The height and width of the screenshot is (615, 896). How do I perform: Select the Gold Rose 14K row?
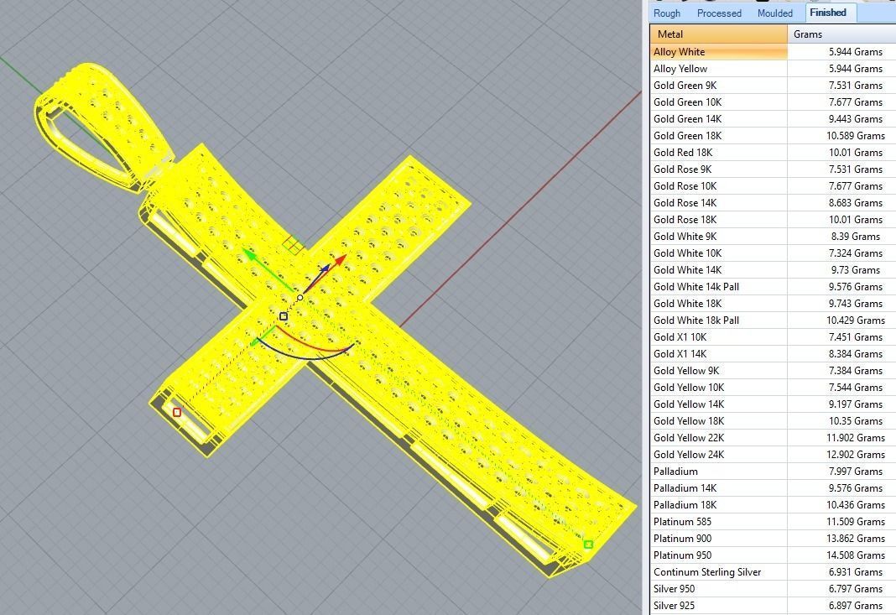click(774, 202)
